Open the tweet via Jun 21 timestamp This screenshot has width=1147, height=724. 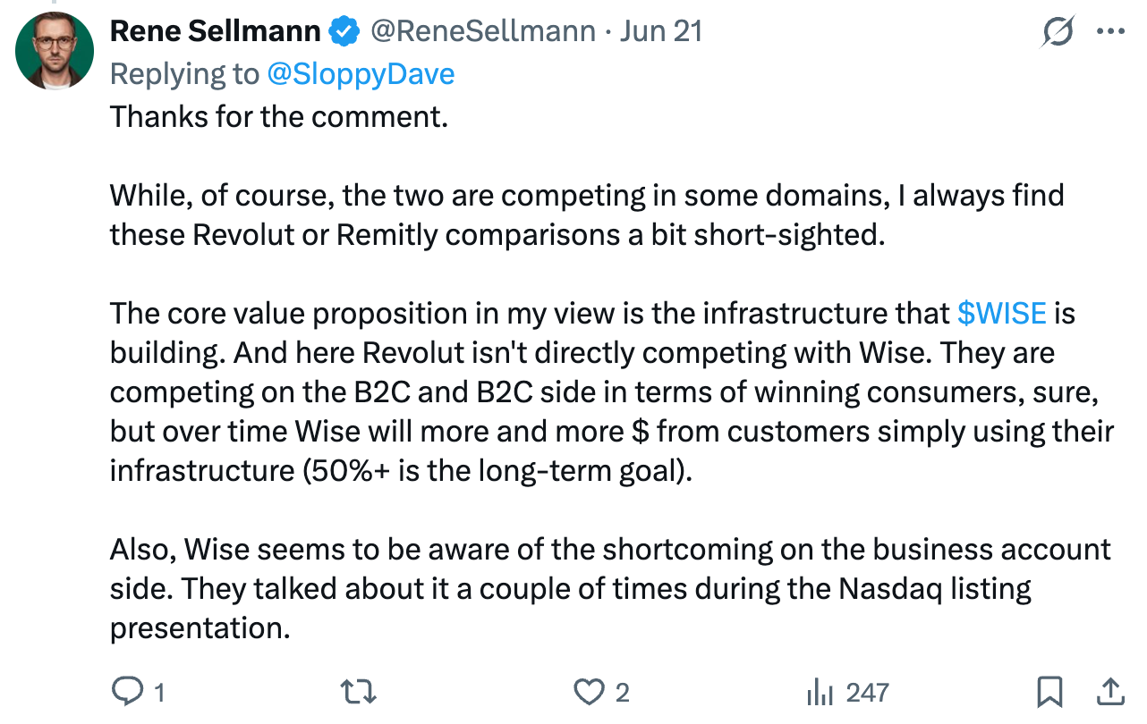661,31
